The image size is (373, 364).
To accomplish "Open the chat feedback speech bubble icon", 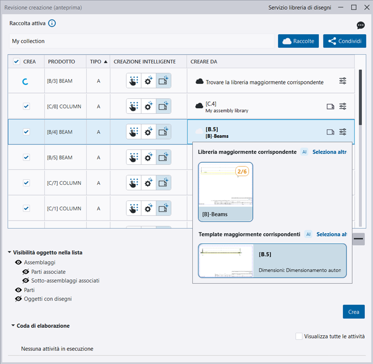I will point(361,26).
